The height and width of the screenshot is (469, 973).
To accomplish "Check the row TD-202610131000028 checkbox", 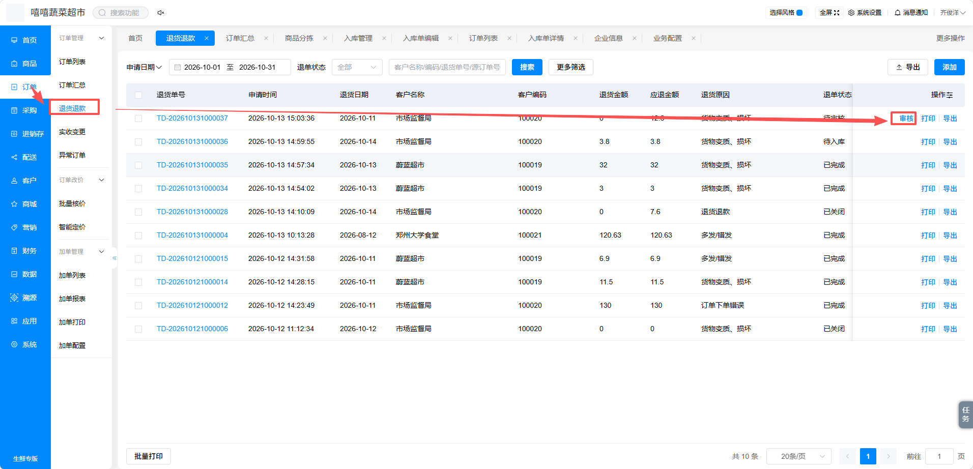I will click(138, 212).
